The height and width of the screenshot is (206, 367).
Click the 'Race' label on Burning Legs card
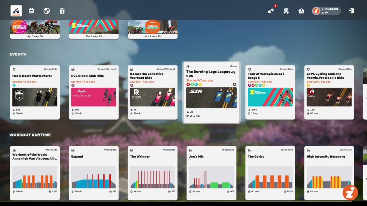233,66
